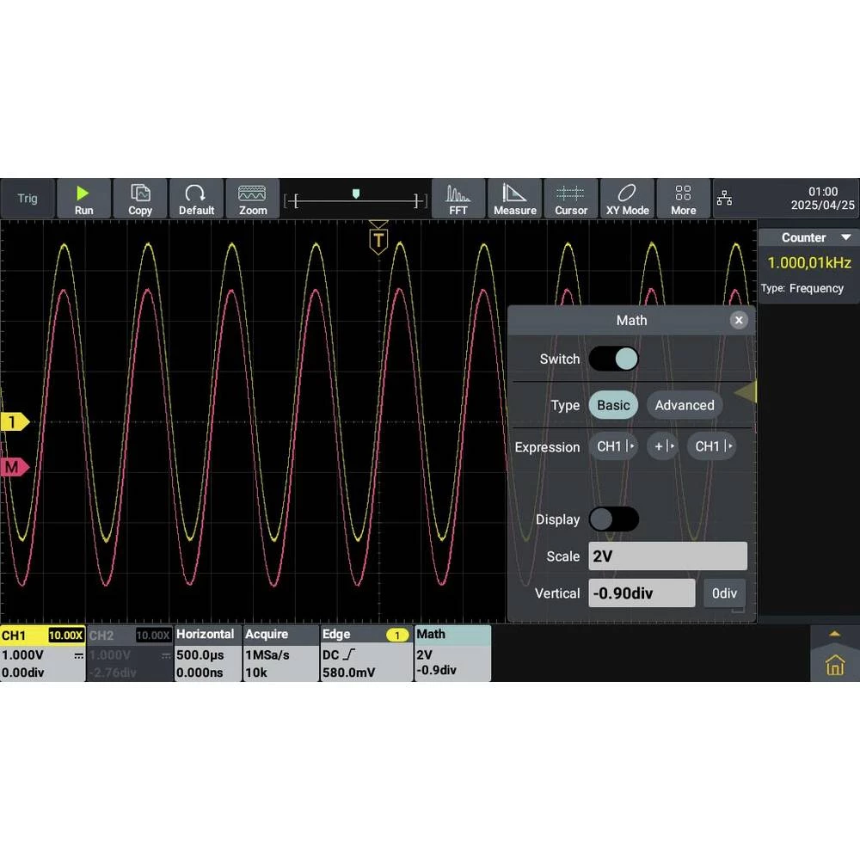Open the More options grid

click(683, 199)
